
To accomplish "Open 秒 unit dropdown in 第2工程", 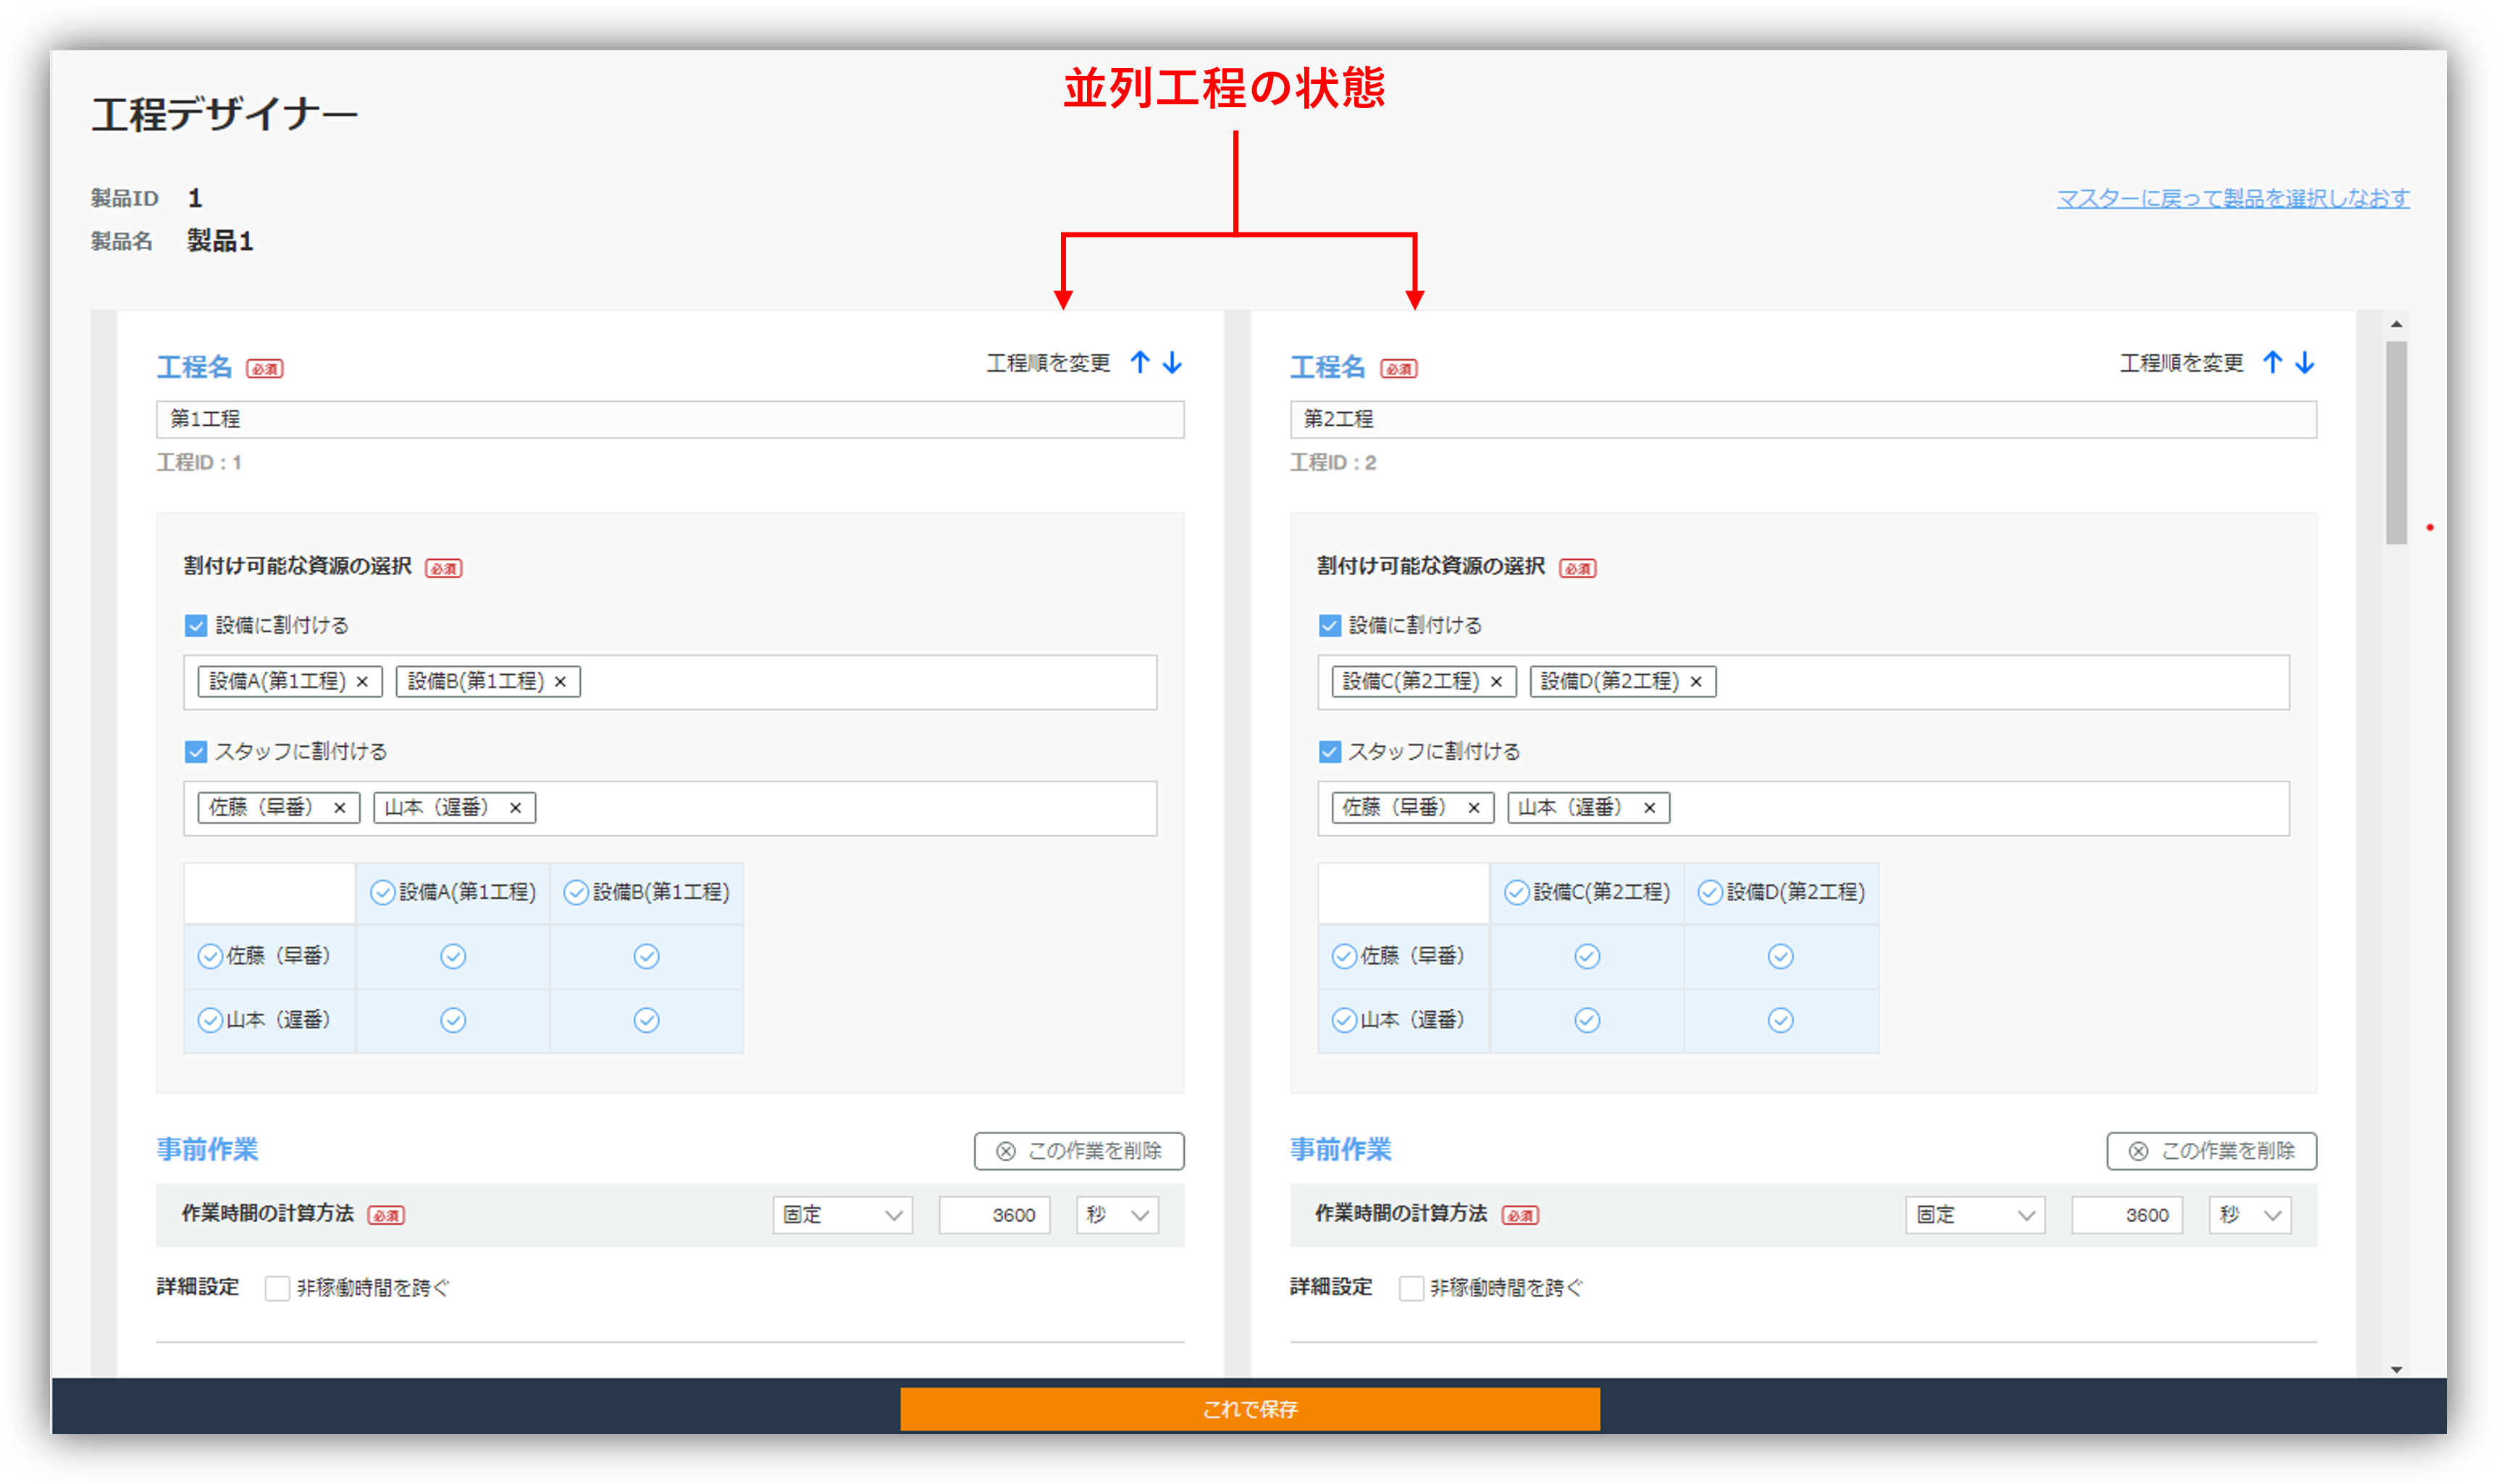I will coord(2249,1215).
